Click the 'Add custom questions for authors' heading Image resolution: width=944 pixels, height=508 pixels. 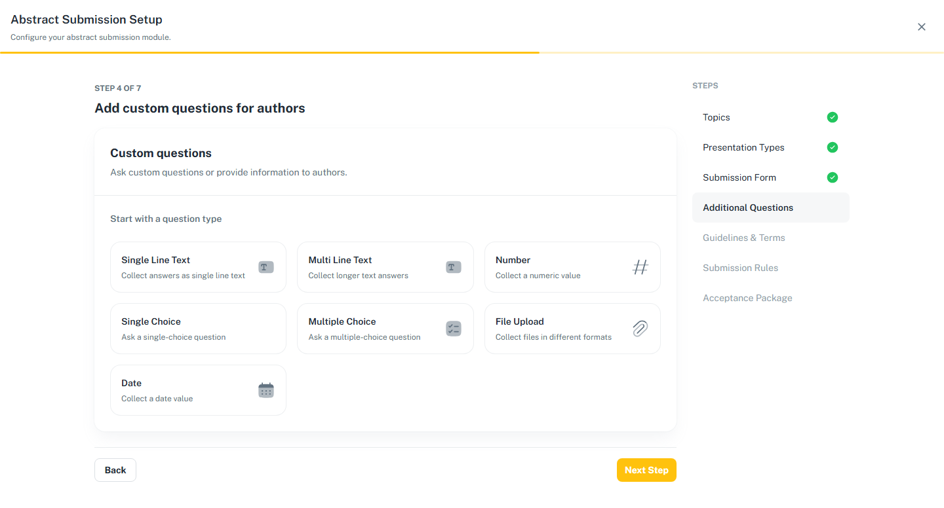tap(200, 108)
